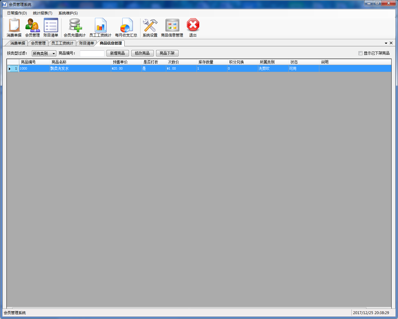The image size is (398, 319).
Task: Open 系统设置 with the wrench icon
Action: [x=150, y=27]
